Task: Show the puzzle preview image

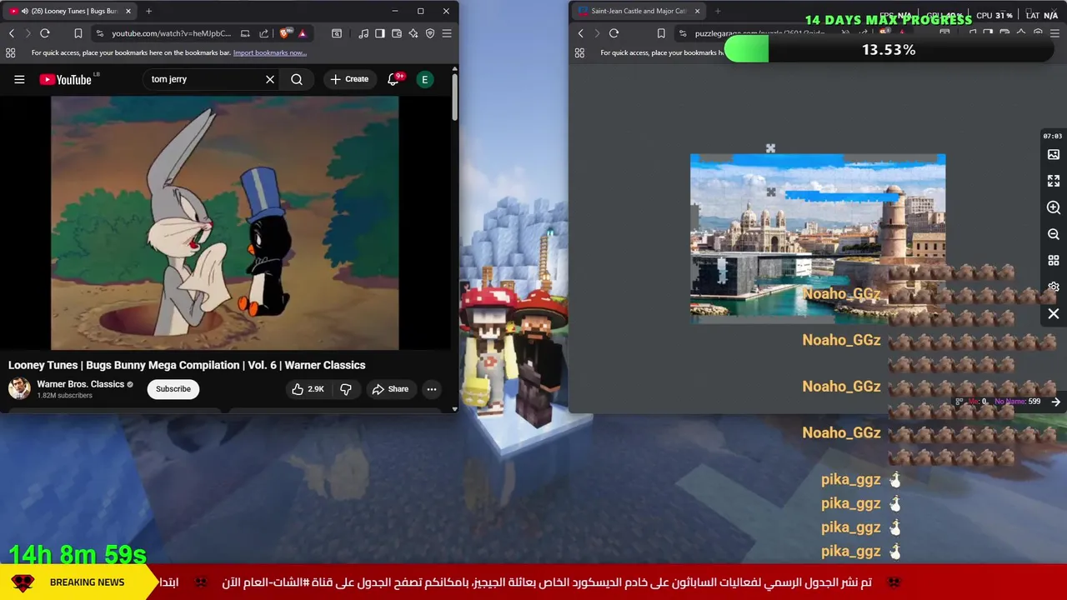Action: coord(1054,155)
